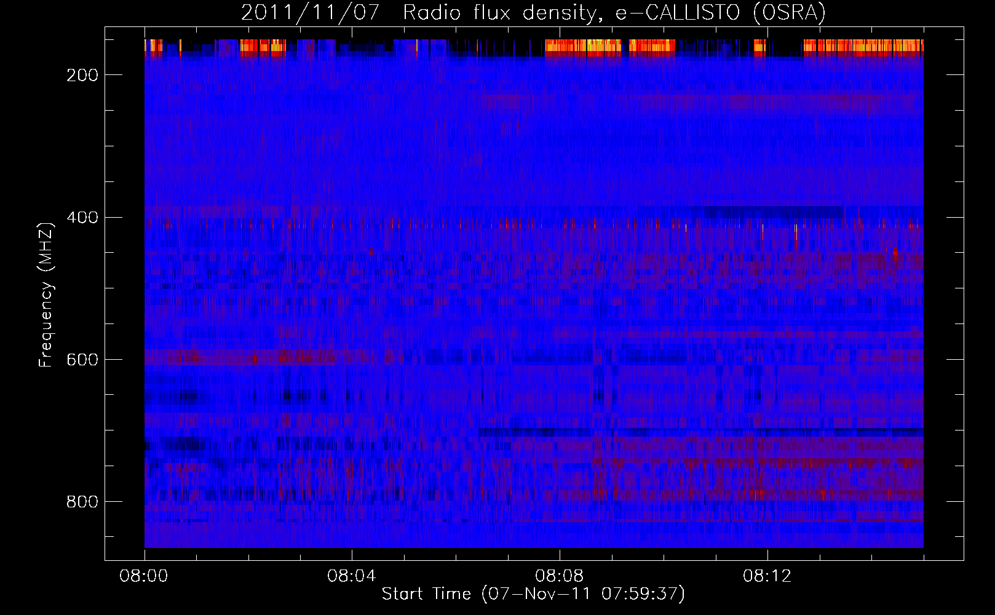Click the '800' frequency tick label
Screen dimensions: 995x615
pos(82,502)
